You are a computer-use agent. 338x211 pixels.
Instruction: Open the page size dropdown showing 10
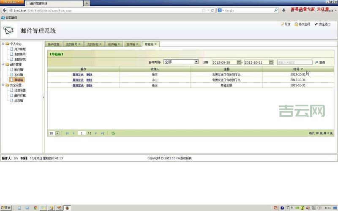[x=57, y=133]
